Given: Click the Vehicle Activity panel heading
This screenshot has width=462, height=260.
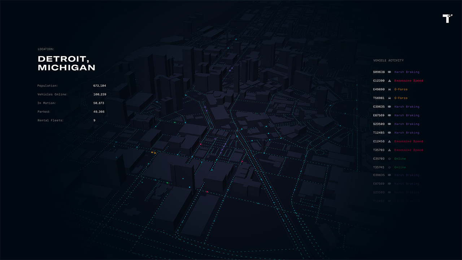Looking at the screenshot, I should pyautogui.click(x=388, y=61).
